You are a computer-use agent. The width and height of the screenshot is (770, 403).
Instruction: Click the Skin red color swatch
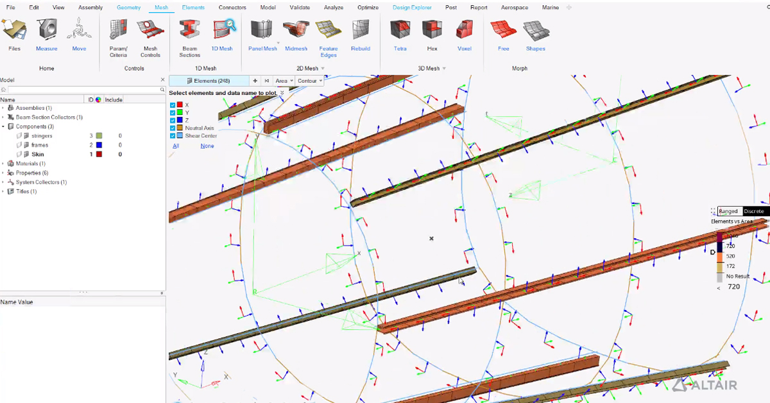click(99, 154)
